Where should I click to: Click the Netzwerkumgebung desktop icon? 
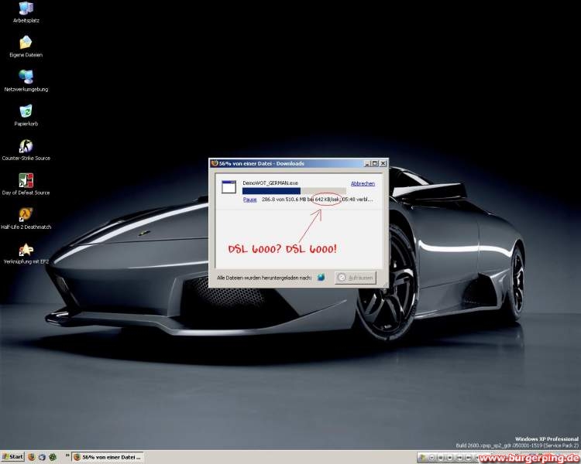tap(26, 77)
